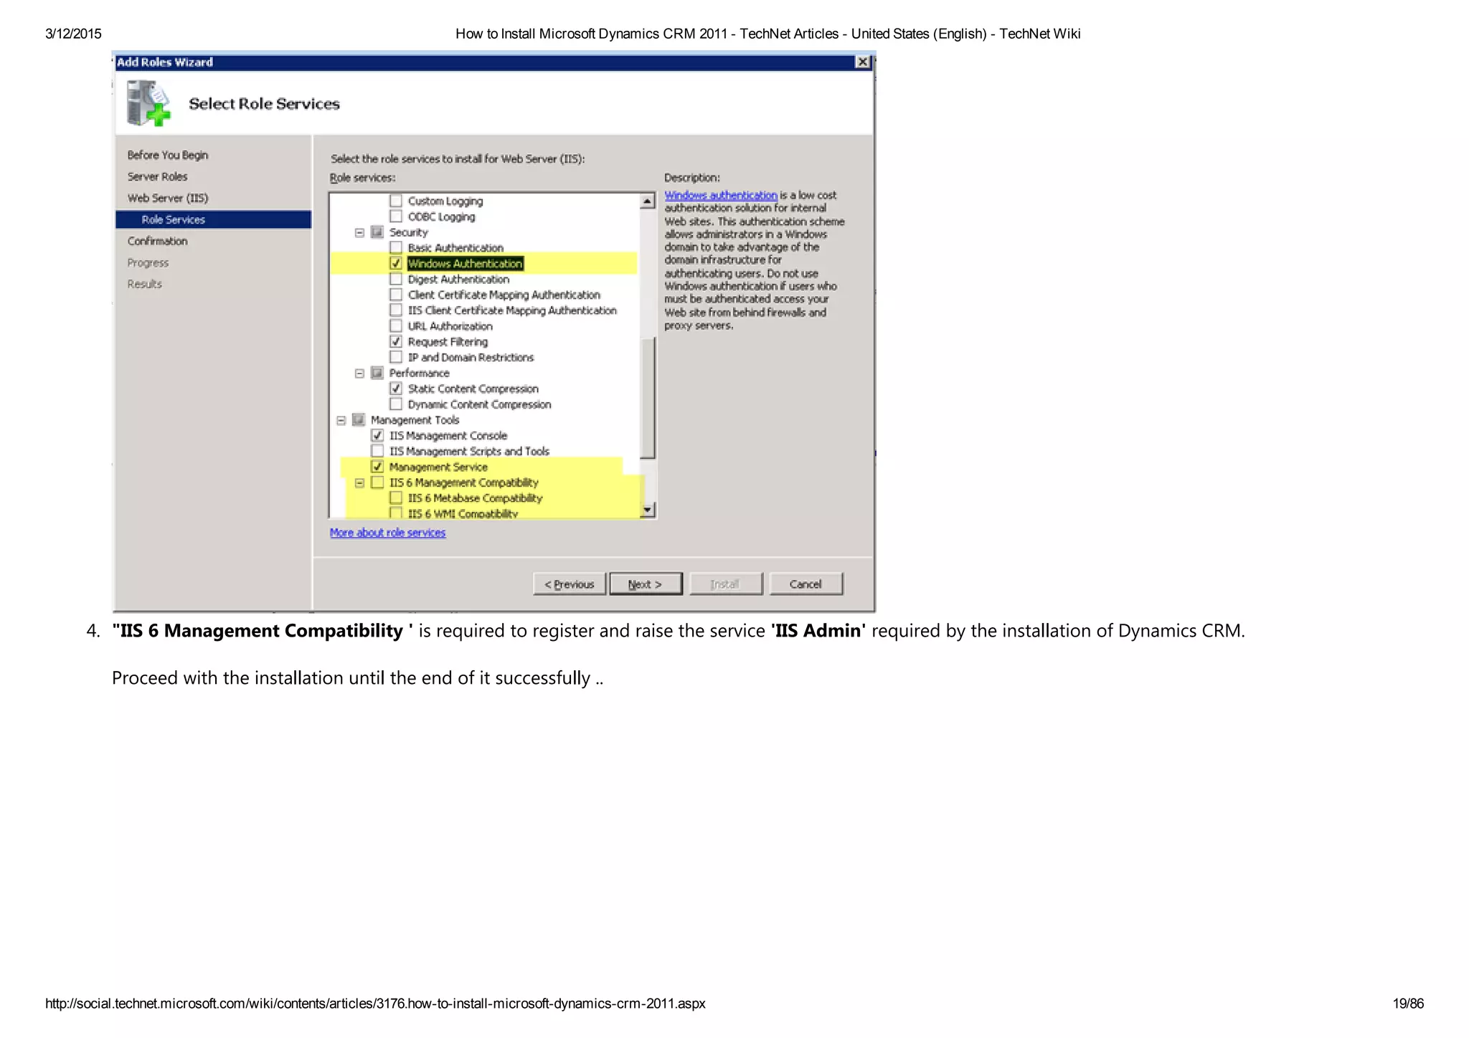Screen dimensions: 1469x1038
Task: Enable Basic Authentication checkbox
Action: click(396, 247)
